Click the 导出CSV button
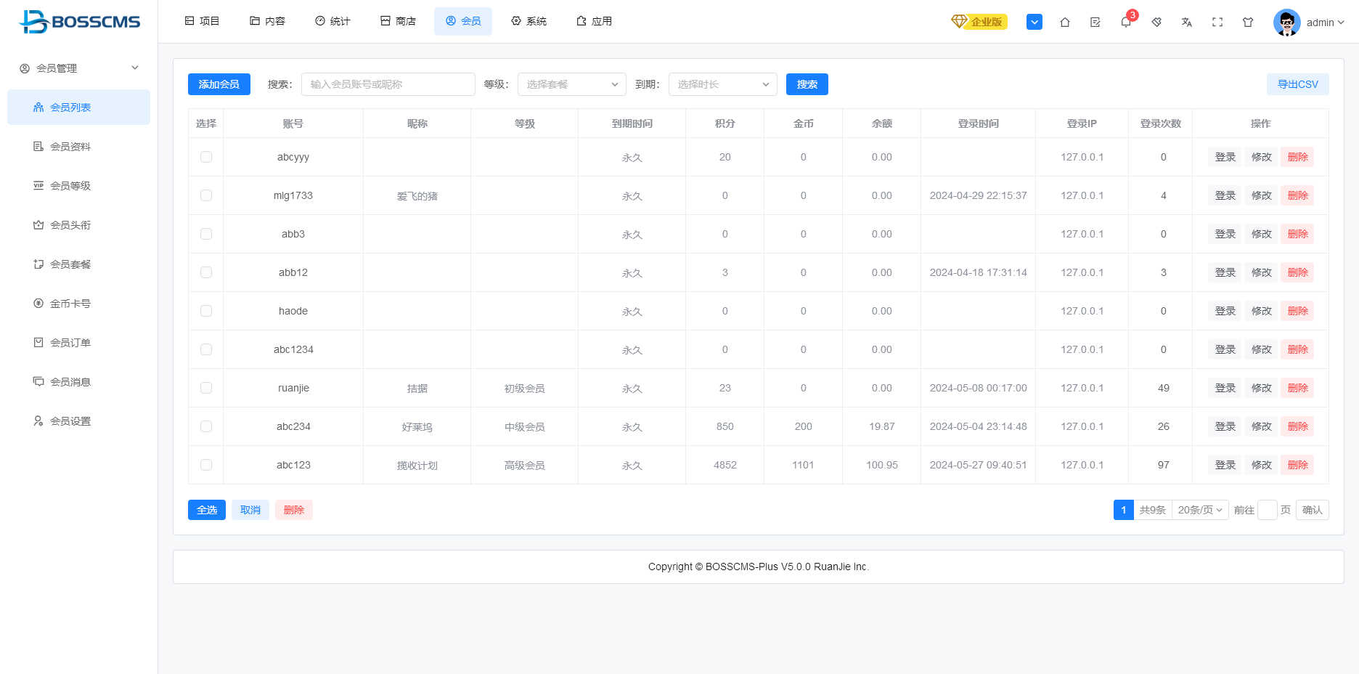This screenshot has height=674, width=1359. pyautogui.click(x=1298, y=84)
